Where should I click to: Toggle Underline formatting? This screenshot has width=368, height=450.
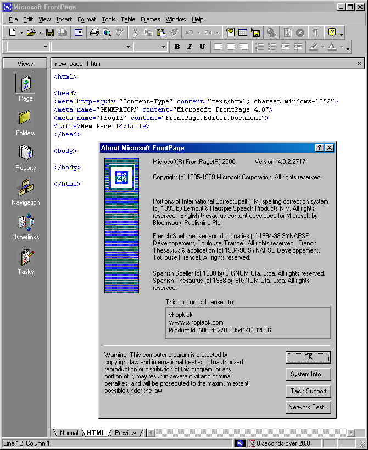(x=202, y=47)
